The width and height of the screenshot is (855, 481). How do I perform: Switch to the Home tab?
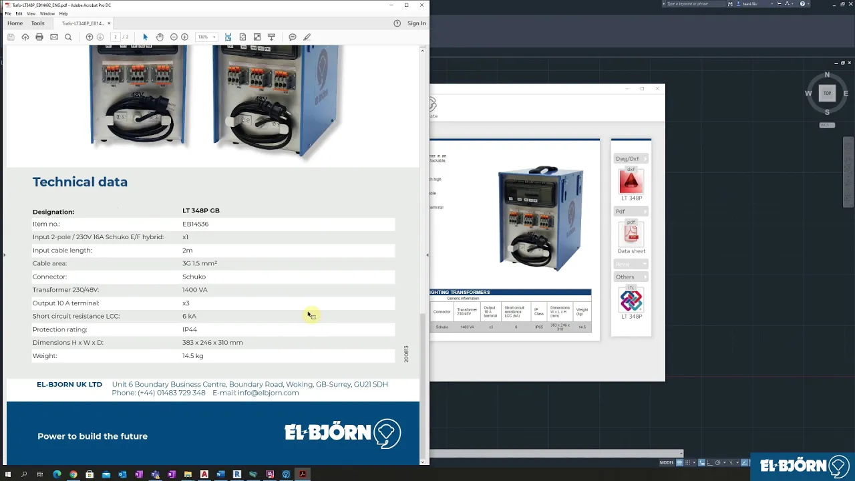15,23
